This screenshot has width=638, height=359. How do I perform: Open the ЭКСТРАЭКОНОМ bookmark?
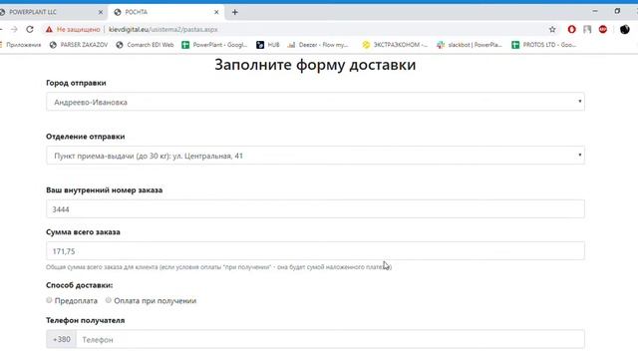click(x=395, y=45)
